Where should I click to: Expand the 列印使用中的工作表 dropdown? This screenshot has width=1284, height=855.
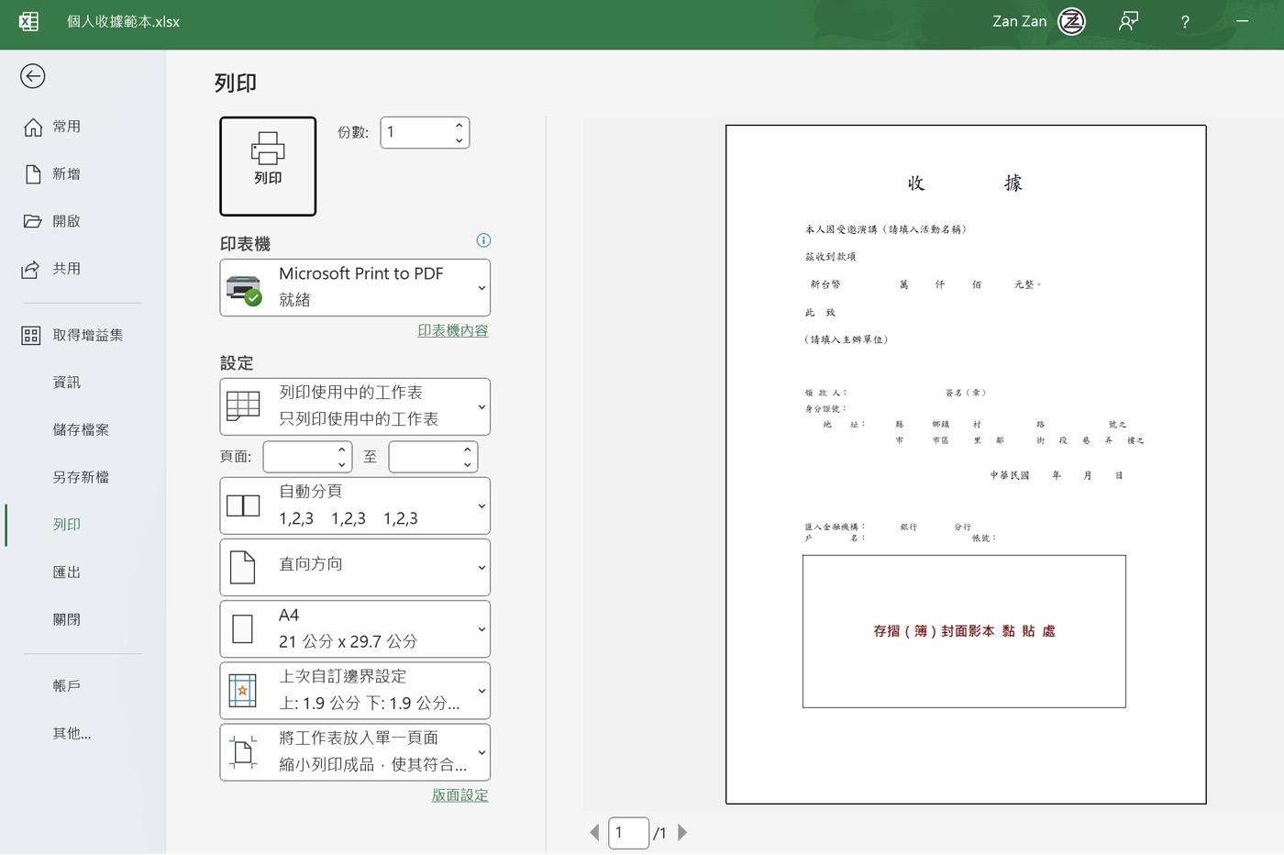[355, 406]
